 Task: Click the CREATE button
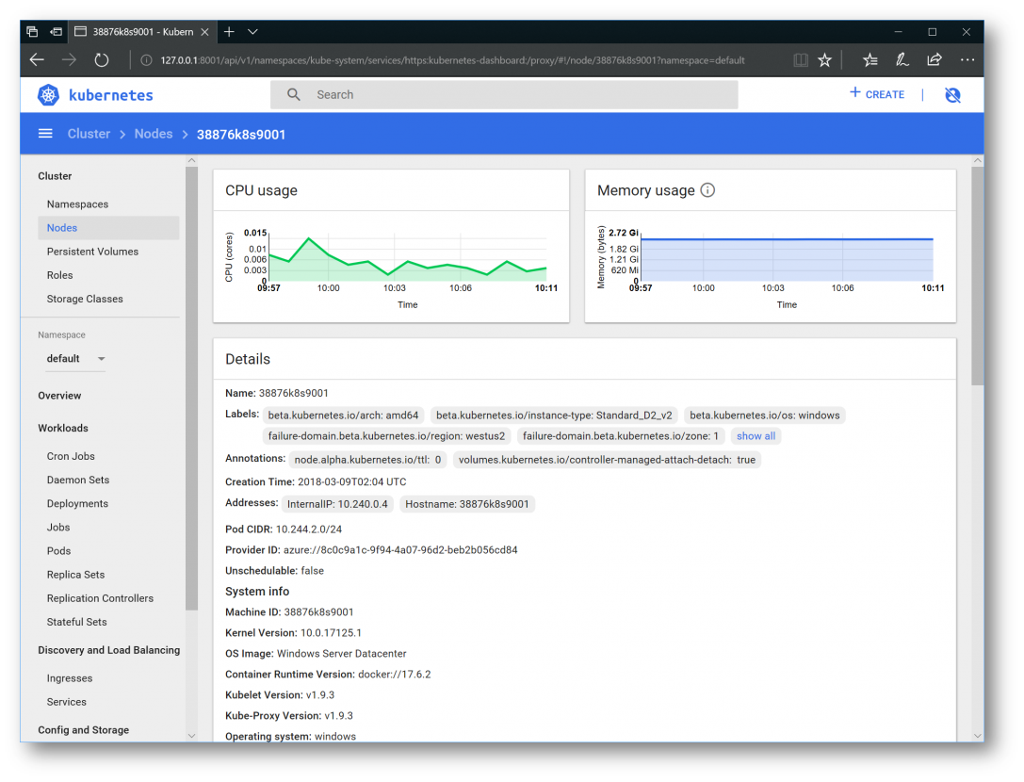point(877,94)
